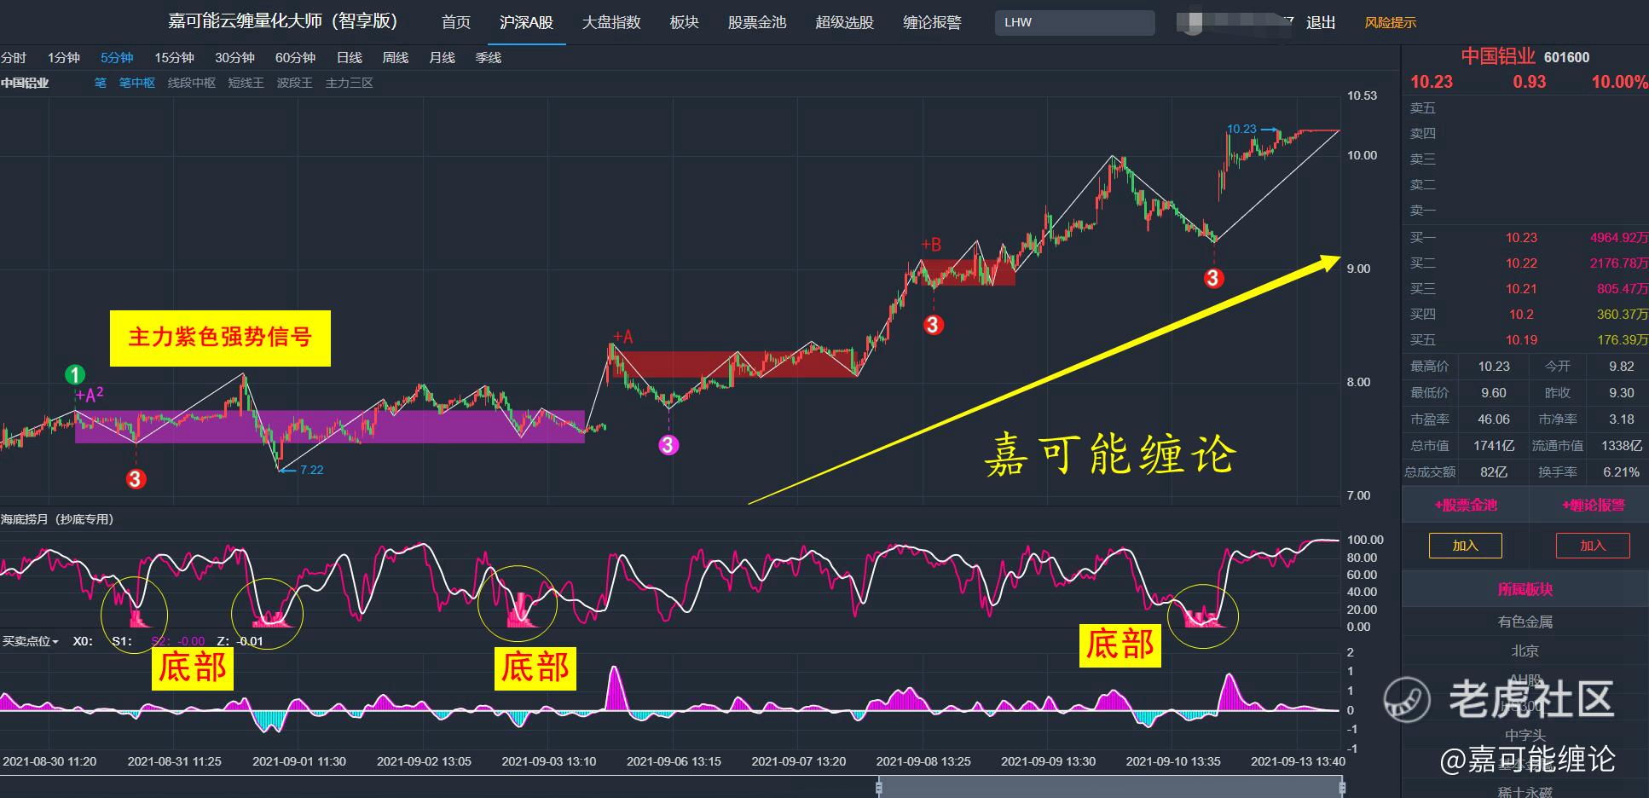Select the 5分钟 chart period

point(117,57)
